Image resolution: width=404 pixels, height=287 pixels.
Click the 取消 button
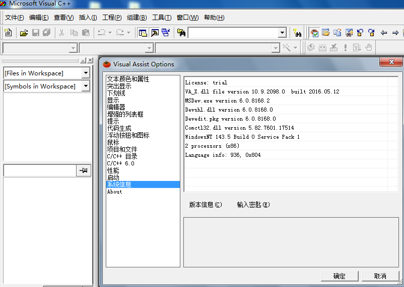(380, 276)
